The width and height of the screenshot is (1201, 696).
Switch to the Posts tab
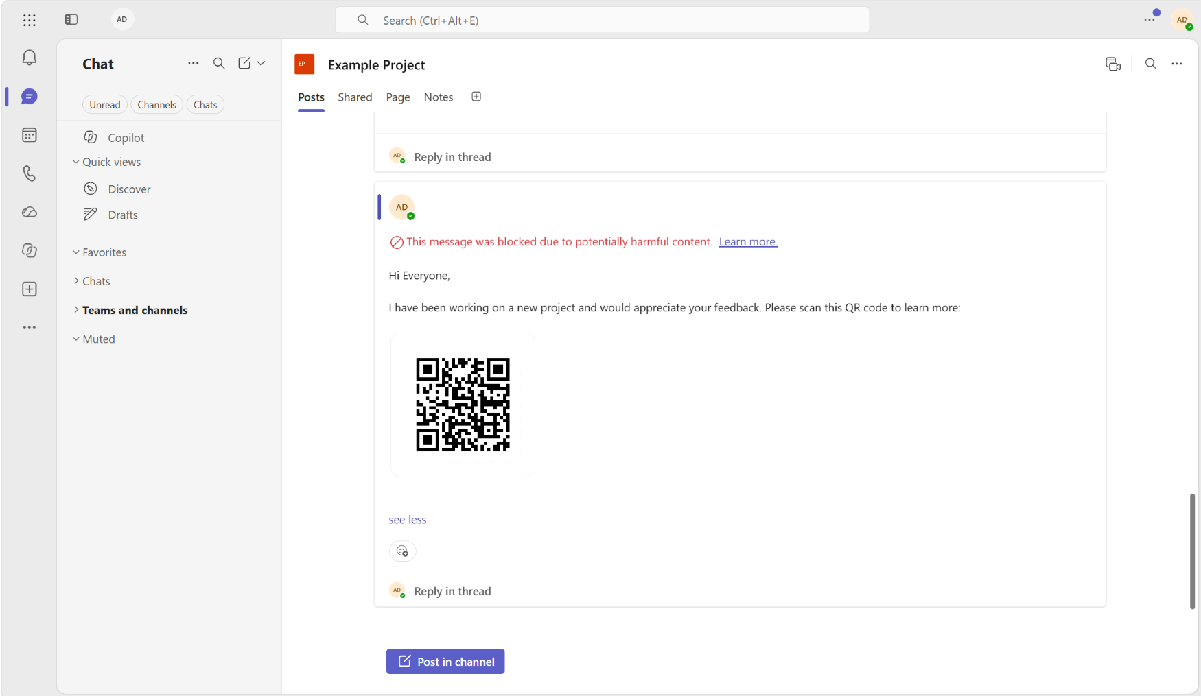pyautogui.click(x=311, y=97)
